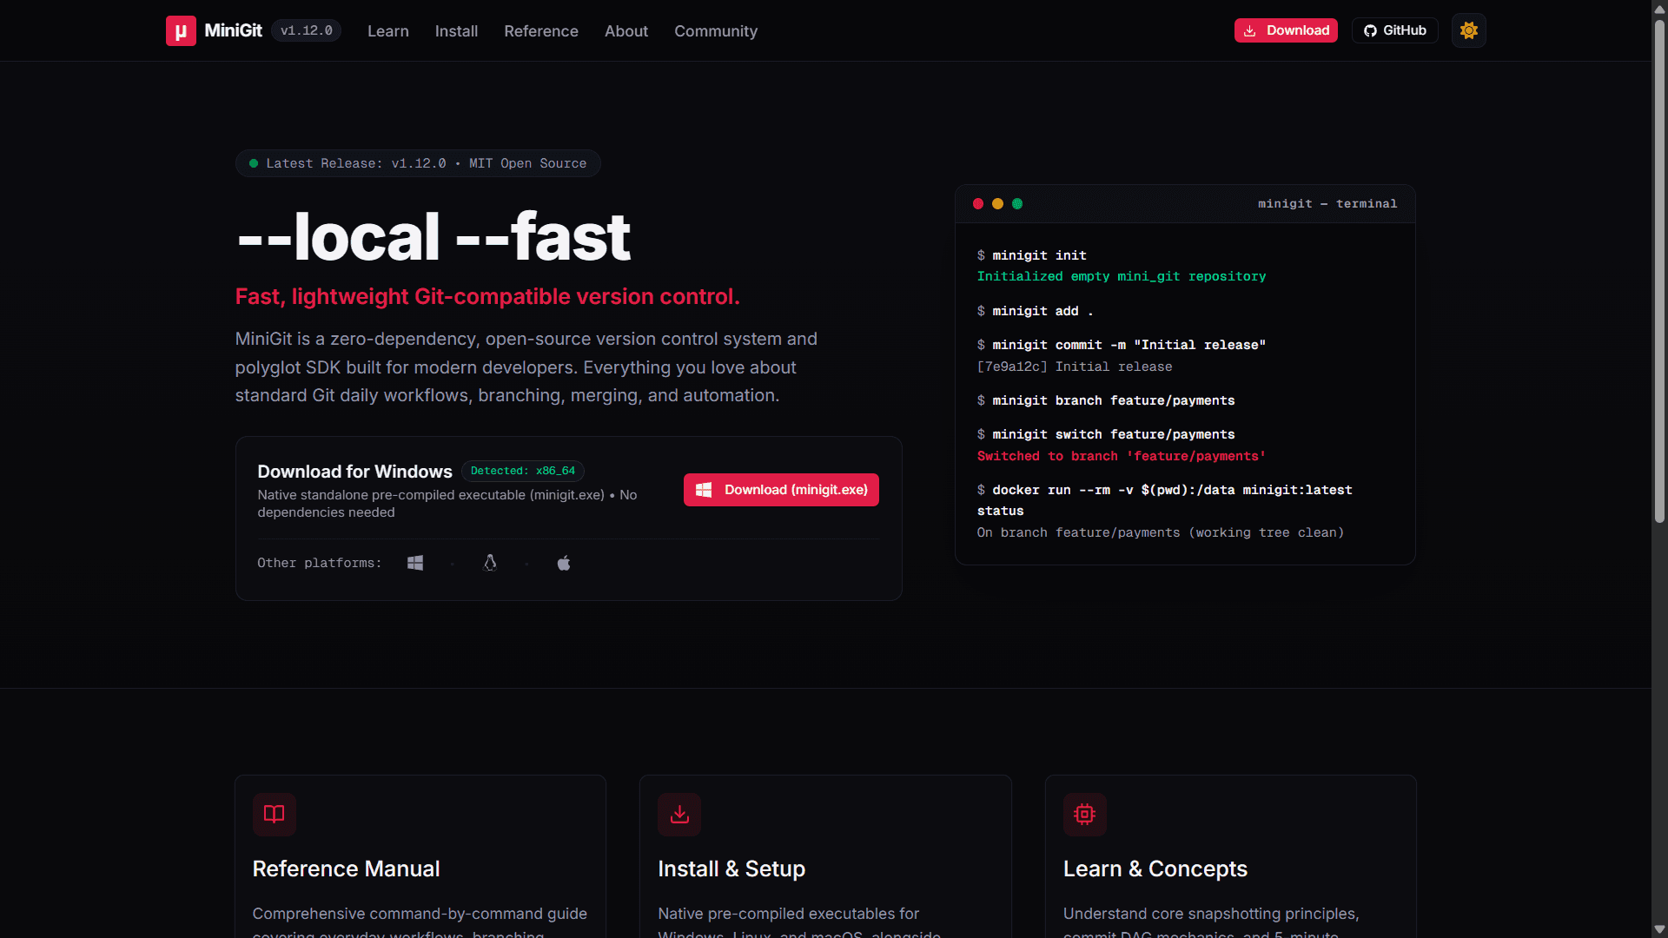Select the Windows platform icon
The height and width of the screenshot is (938, 1668).
[415, 563]
